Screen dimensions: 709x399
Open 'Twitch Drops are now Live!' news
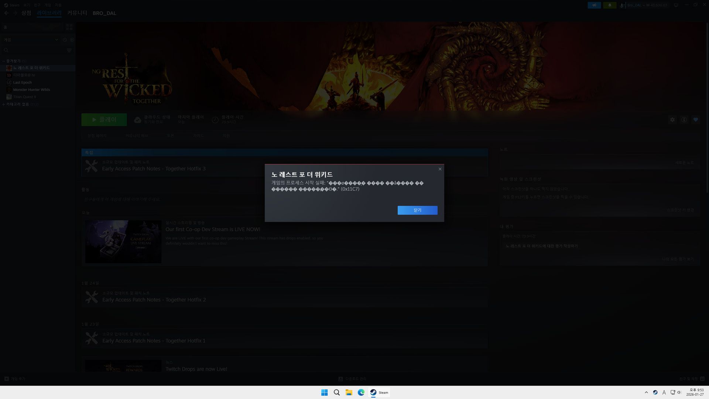point(196,369)
